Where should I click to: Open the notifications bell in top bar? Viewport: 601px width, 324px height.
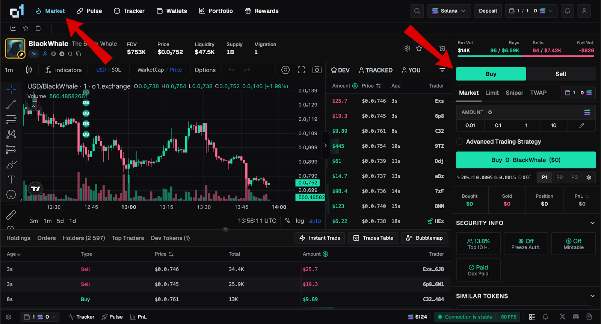(567, 11)
